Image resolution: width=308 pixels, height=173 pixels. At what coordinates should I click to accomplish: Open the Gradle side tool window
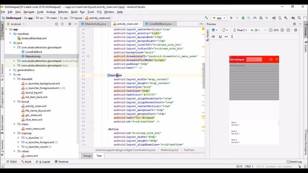pos(306,47)
